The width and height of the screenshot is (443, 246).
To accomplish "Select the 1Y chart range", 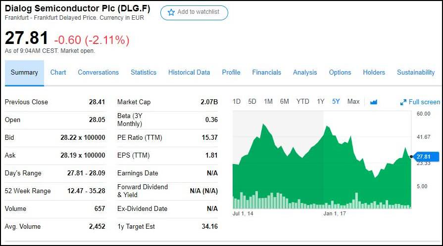I will click(x=321, y=102).
